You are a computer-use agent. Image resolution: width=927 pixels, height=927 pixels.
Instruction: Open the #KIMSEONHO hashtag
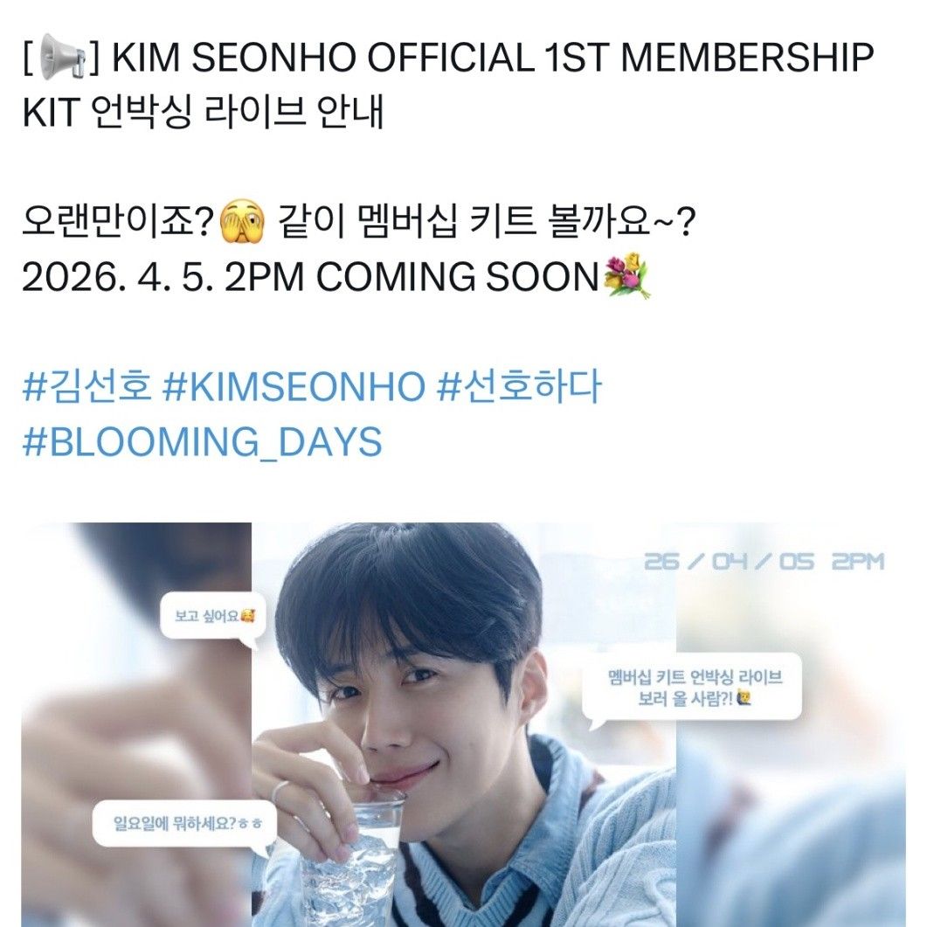[x=294, y=387]
